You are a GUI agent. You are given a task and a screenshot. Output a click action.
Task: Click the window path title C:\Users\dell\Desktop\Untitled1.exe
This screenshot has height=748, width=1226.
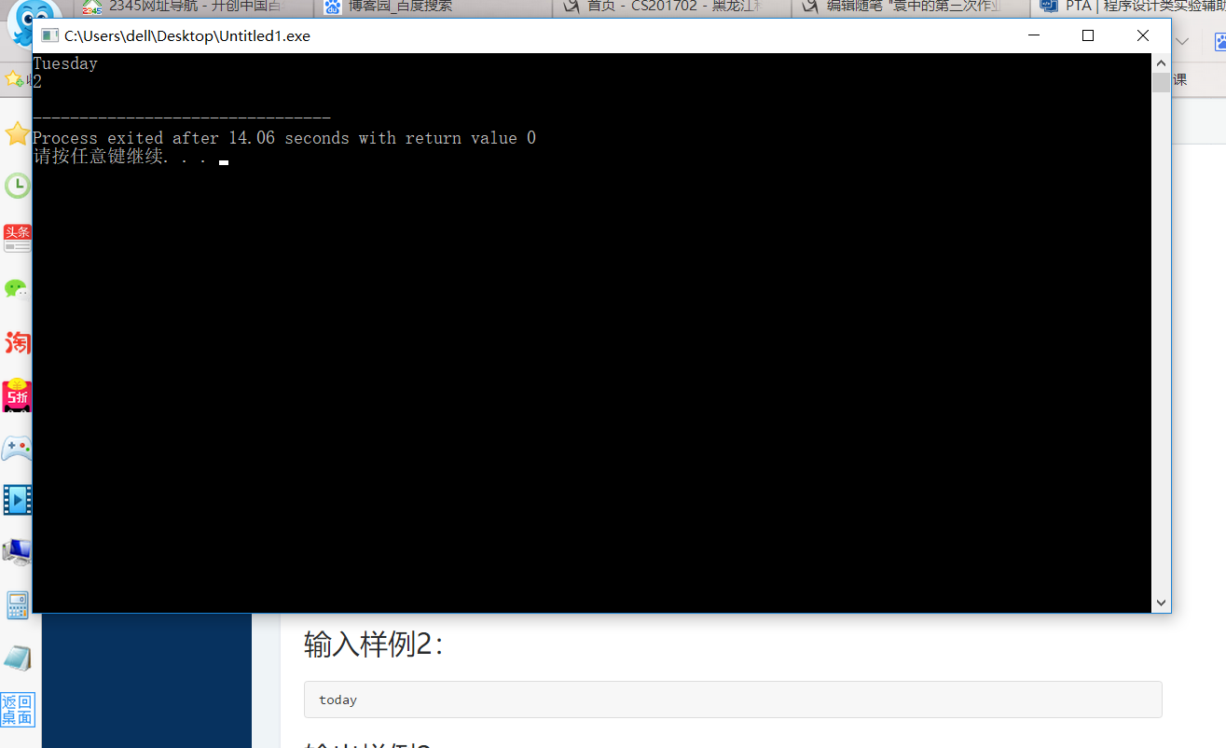(187, 36)
